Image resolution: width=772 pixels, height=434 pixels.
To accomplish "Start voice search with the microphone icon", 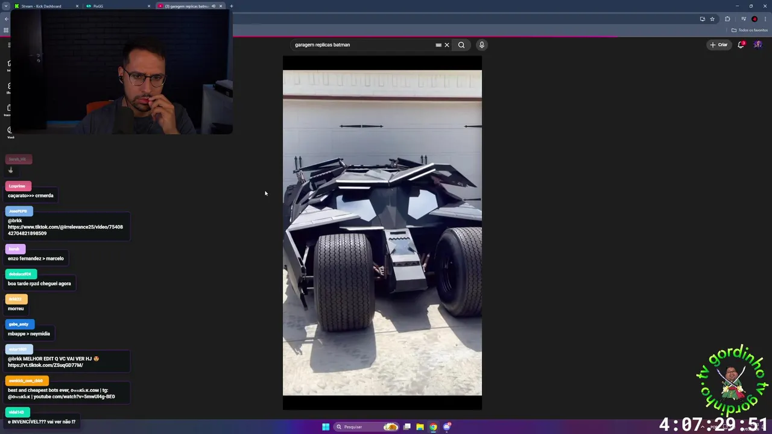I will tap(481, 45).
